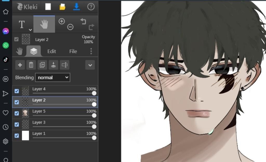
Task: Open browser history clock icon
Action: coord(6,127)
